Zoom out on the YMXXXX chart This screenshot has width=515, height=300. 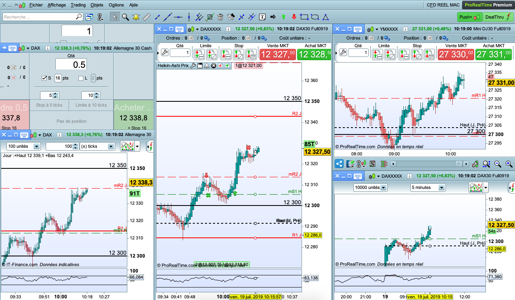click(498, 164)
